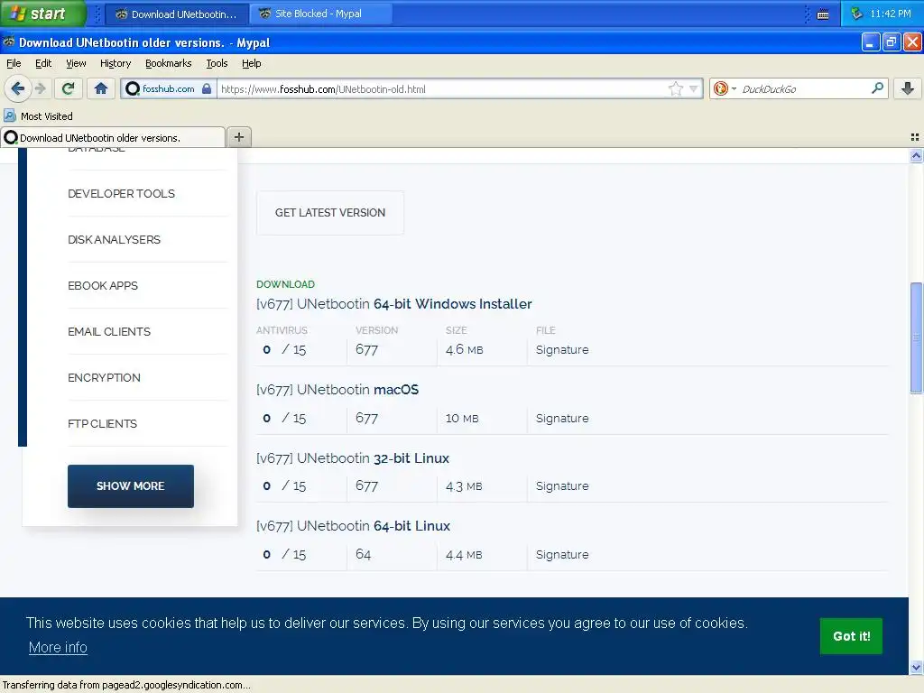
Task: Open the Edit menu
Action: 43,63
